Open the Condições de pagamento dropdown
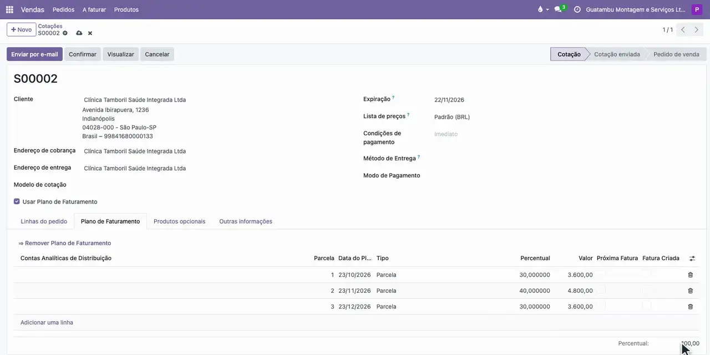Screen dimensions: 710x355 566,134
